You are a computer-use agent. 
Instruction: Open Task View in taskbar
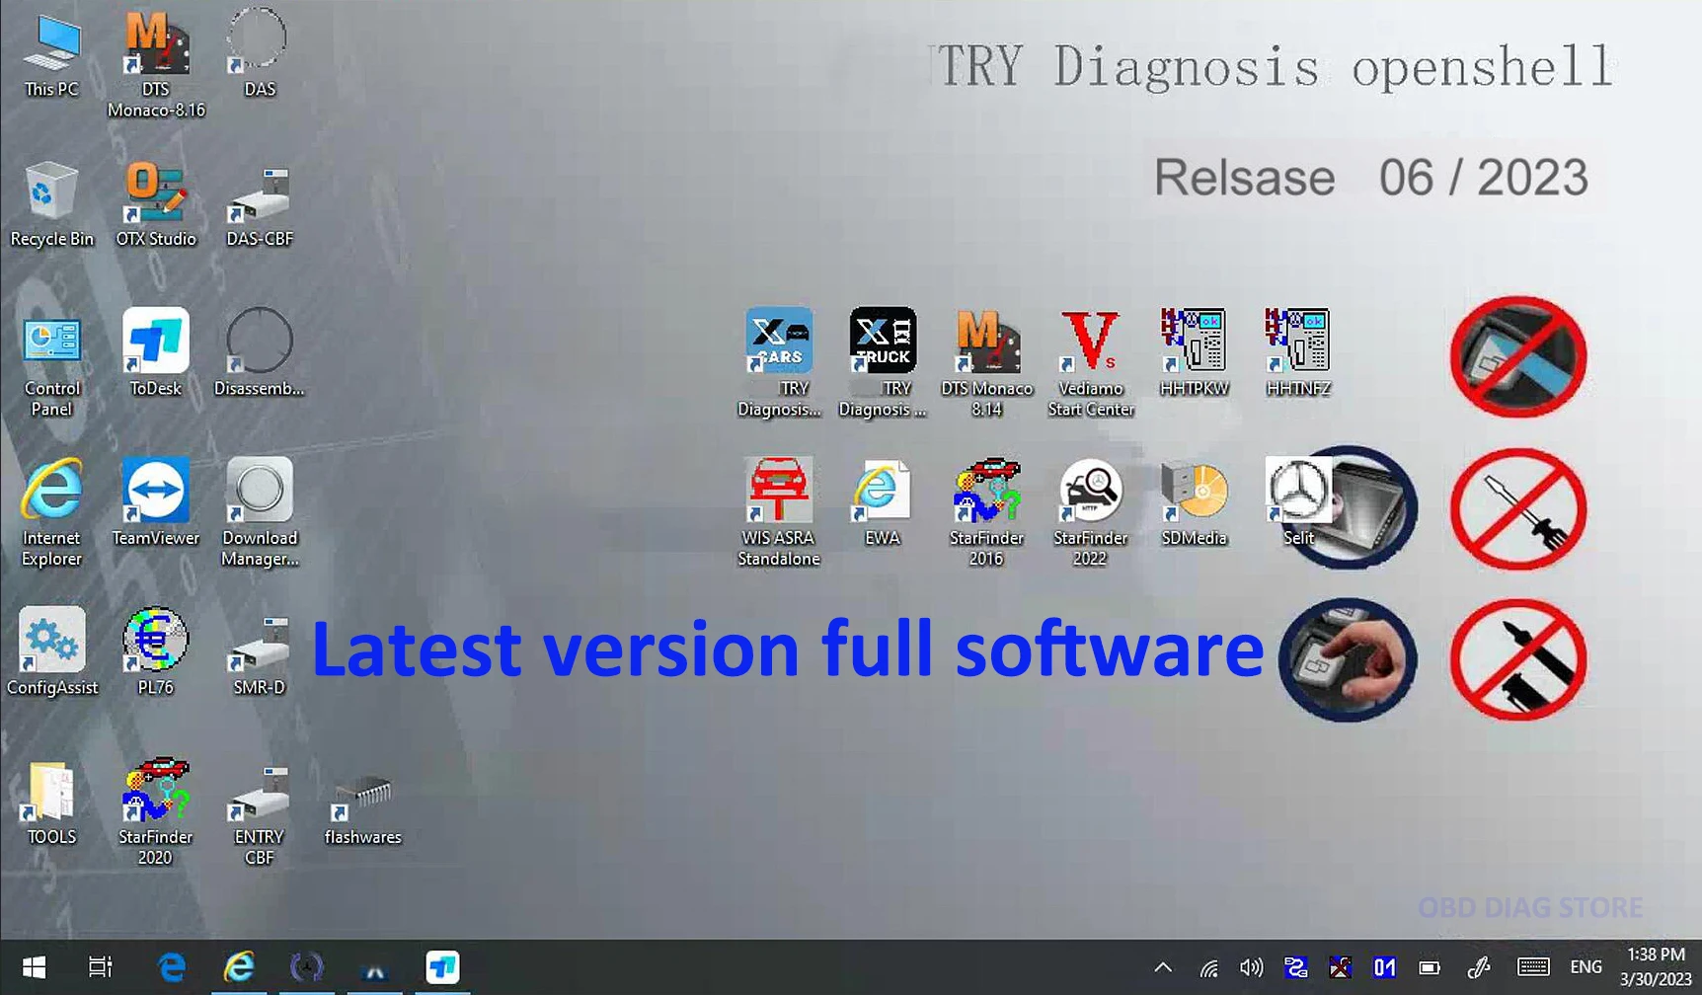[x=100, y=967]
